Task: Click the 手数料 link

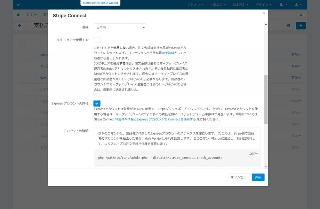Action: point(169,53)
